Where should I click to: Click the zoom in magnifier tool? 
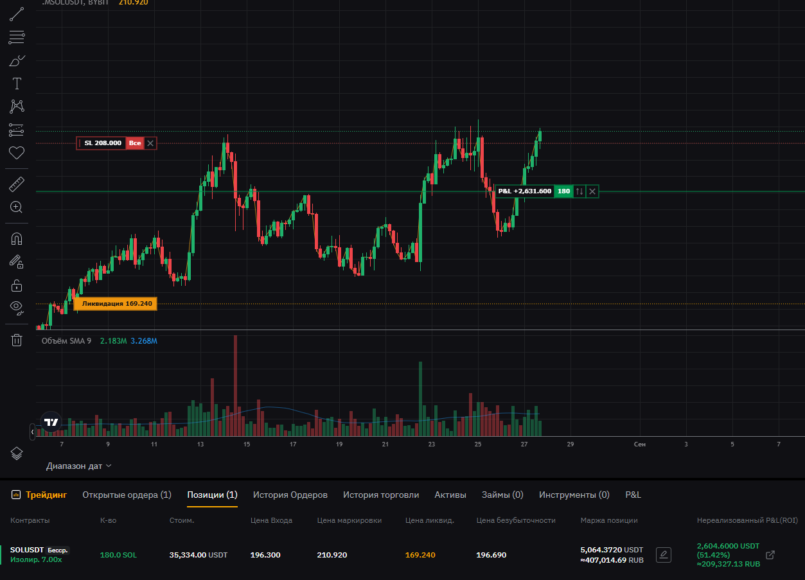click(17, 207)
